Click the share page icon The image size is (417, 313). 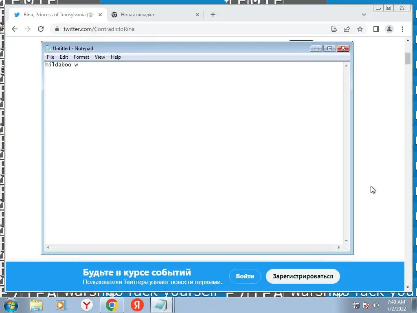click(x=347, y=29)
